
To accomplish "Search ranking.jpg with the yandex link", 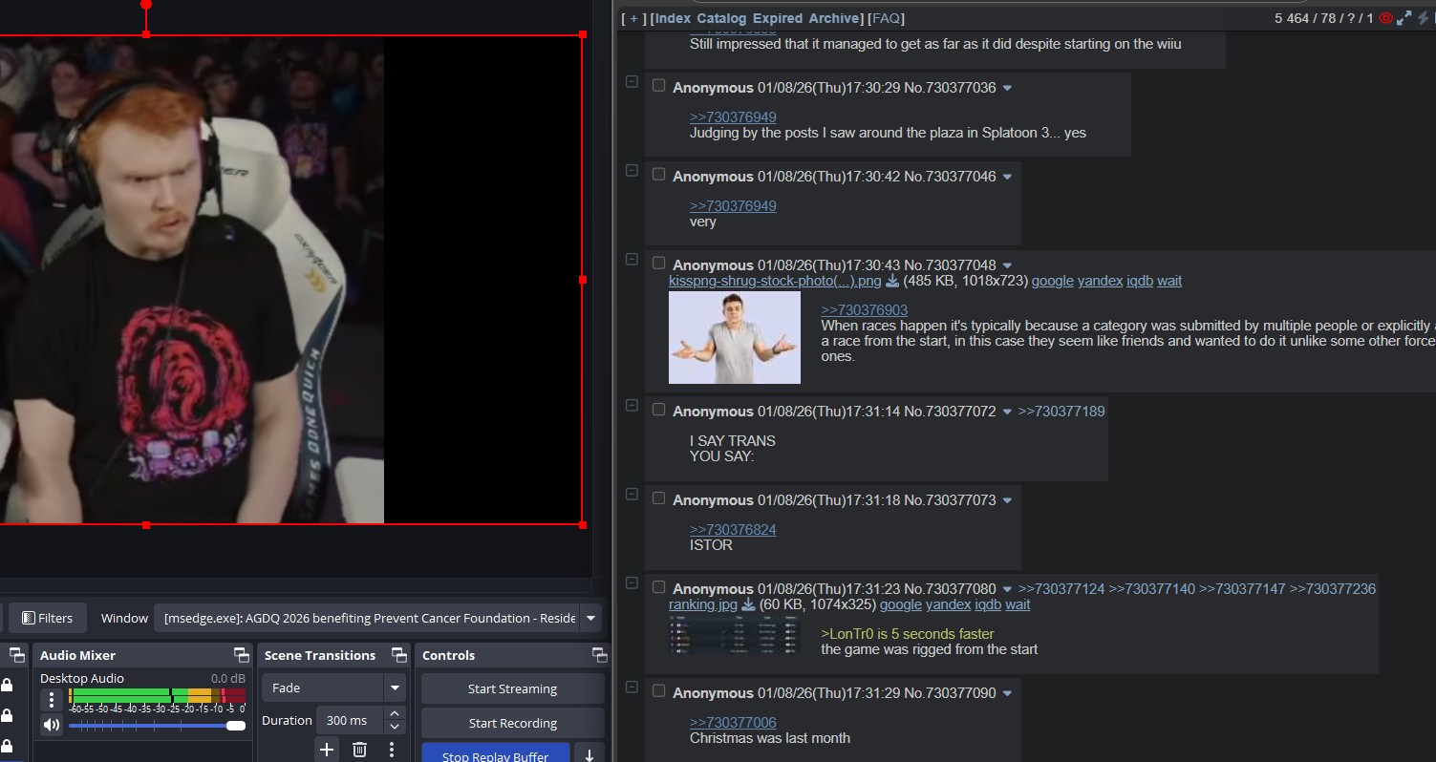I will 949,604.
